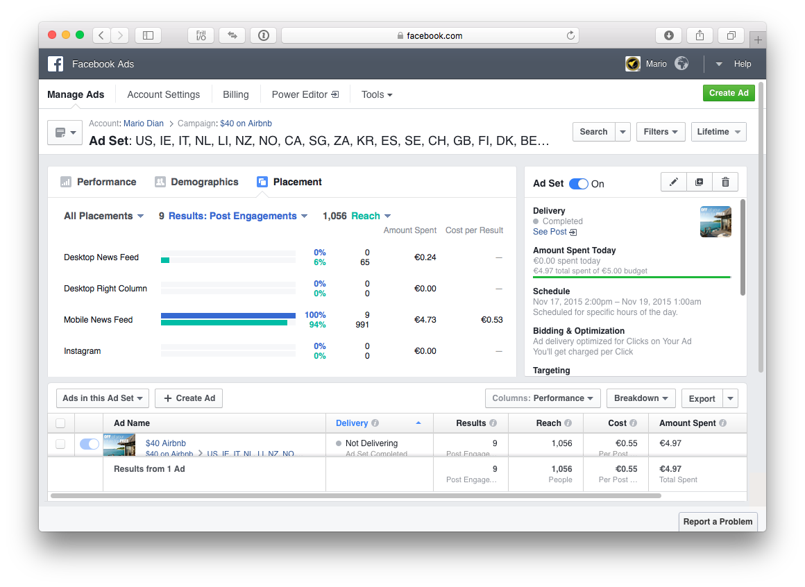805x587 pixels.
Task: Switch to the Placement tab
Action: click(x=289, y=182)
